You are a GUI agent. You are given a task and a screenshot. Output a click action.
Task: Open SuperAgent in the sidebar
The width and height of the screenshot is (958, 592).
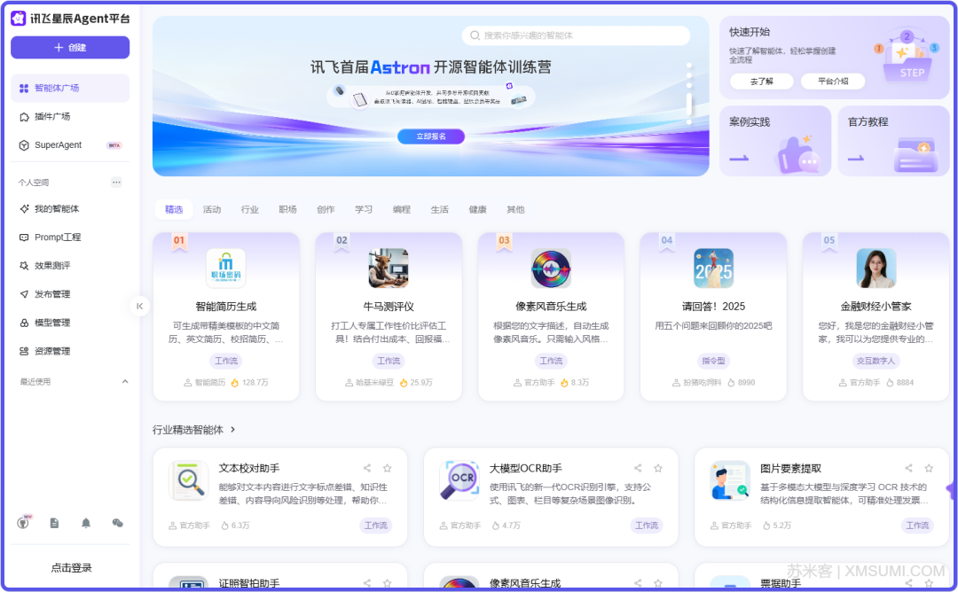70,144
